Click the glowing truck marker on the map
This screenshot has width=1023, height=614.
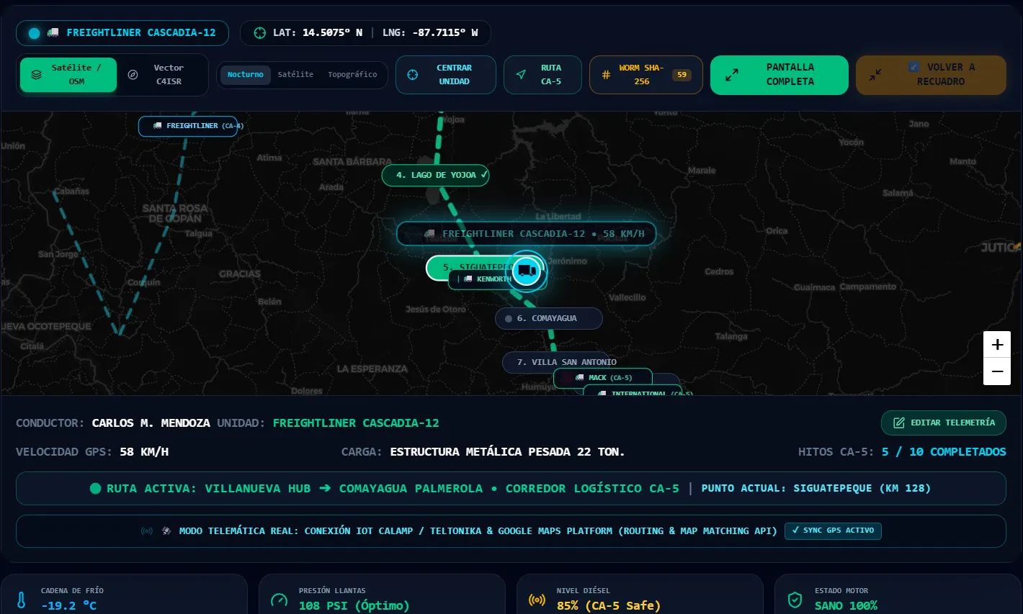[527, 271]
